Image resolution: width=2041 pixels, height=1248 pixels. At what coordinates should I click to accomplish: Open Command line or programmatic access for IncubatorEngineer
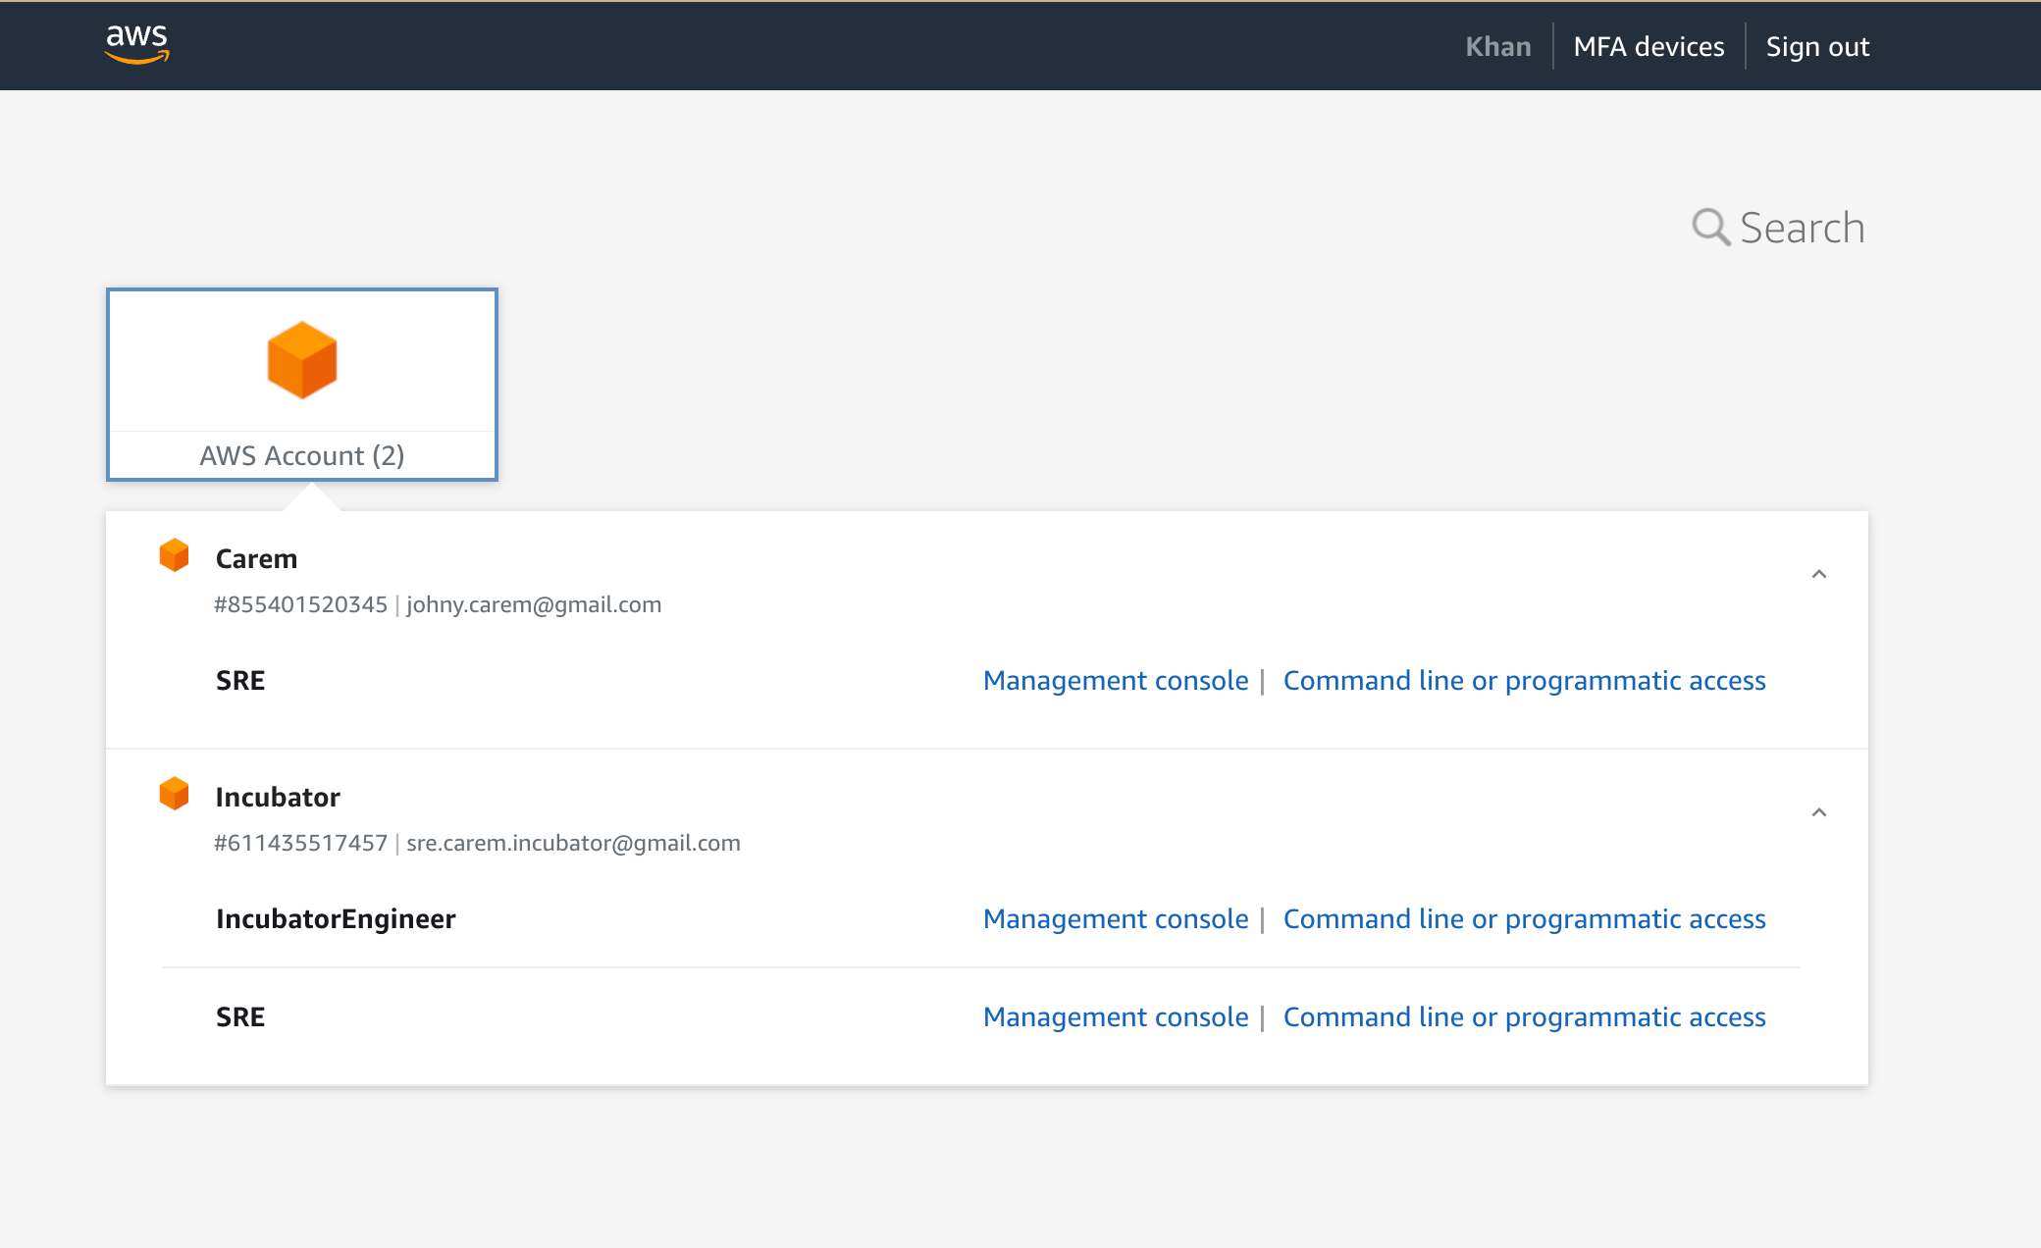tap(1524, 918)
